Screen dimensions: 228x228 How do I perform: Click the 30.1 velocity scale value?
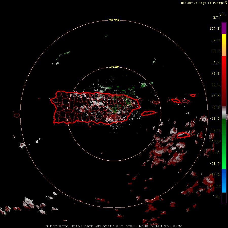tap(216, 85)
